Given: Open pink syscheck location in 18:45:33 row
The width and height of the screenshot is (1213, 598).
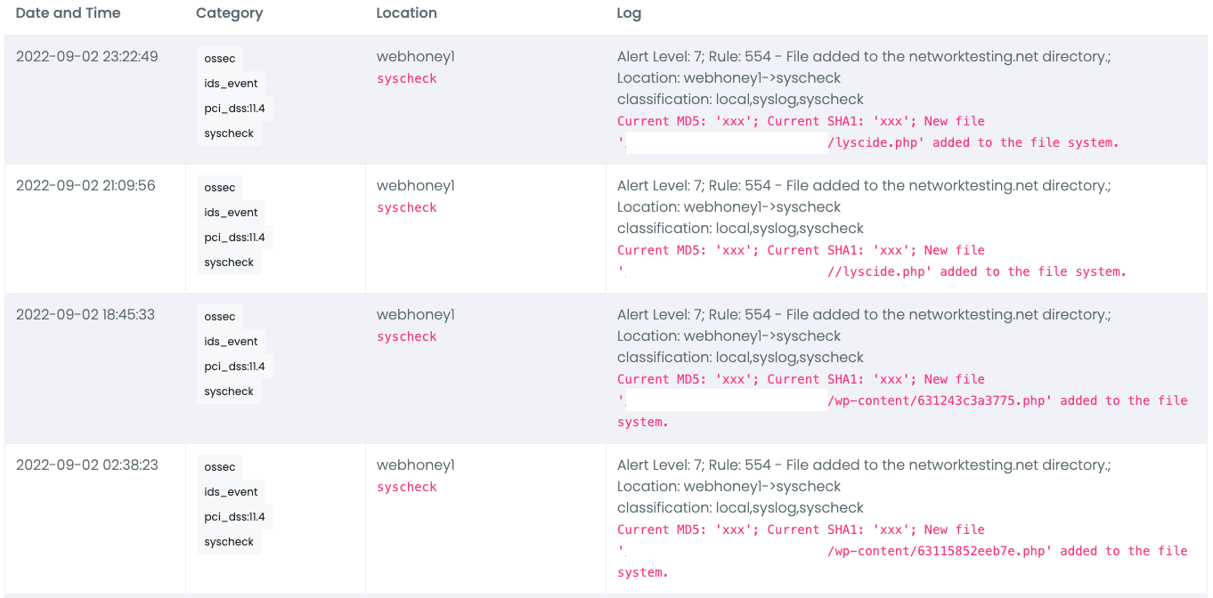Looking at the screenshot, I should pos(406,337).
